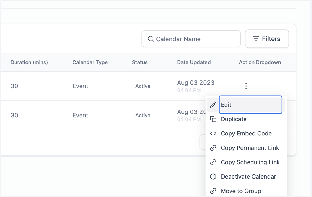Viewport: 312px width, 197px height.
Task: Click duration 30 in first row
Action: 14,86
